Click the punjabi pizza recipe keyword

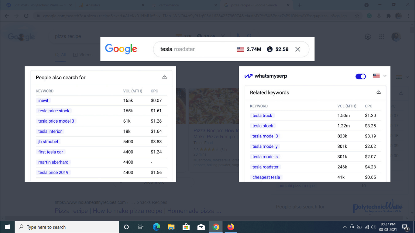[297, 186]
